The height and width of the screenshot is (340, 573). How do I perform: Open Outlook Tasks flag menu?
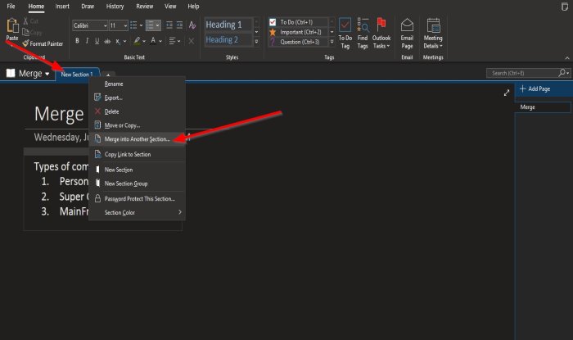[x=381, y=34]
